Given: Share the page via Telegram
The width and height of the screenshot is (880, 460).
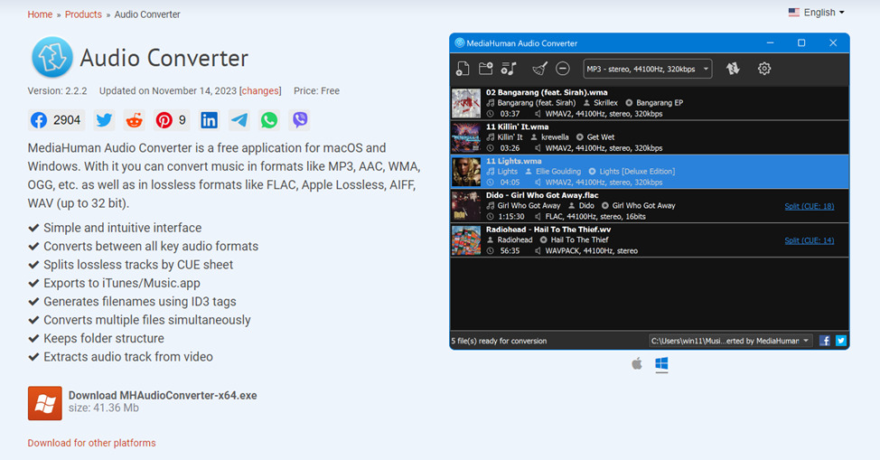Looking at the screenshot, I should point(239,120).
